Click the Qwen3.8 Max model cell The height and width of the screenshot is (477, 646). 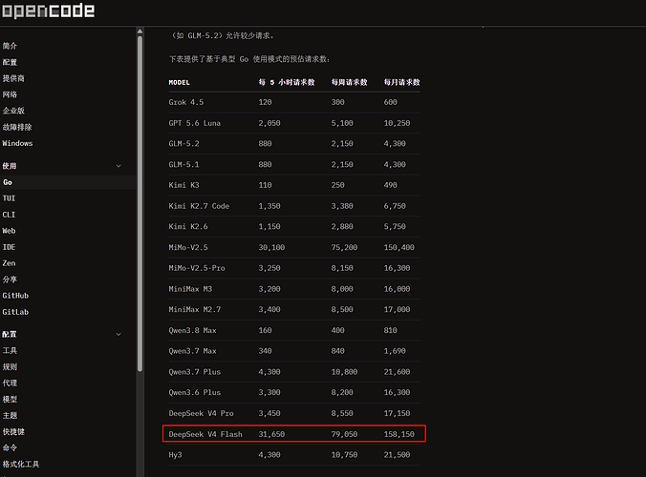click(x=192, y=331)
